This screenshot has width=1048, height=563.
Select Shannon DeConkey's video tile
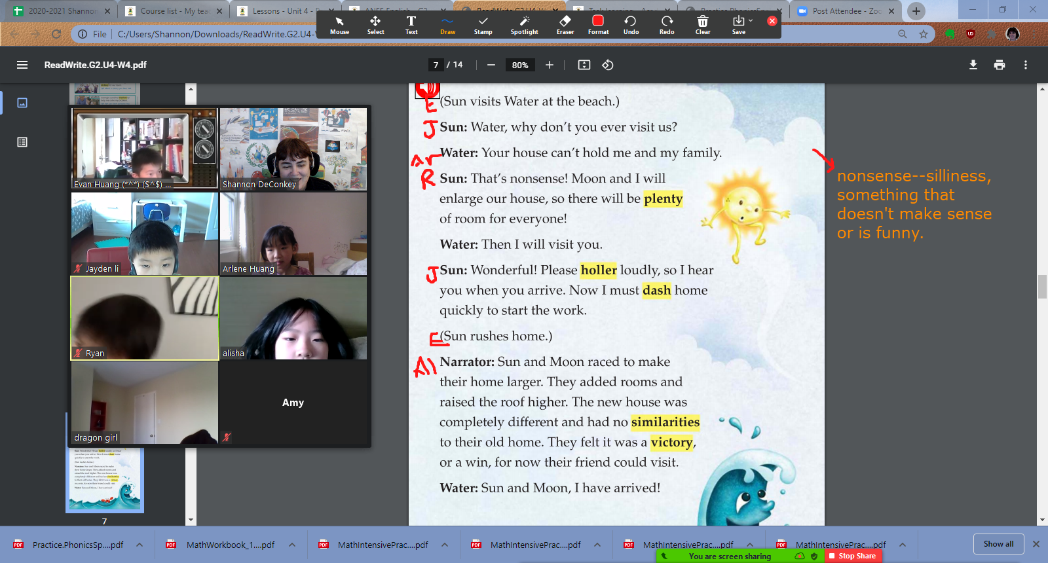click(293, 149)
